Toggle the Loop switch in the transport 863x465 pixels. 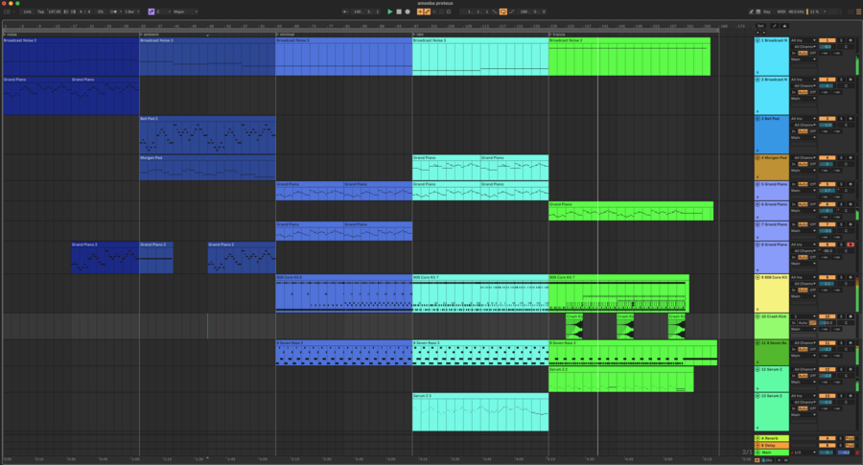(503, 12)
